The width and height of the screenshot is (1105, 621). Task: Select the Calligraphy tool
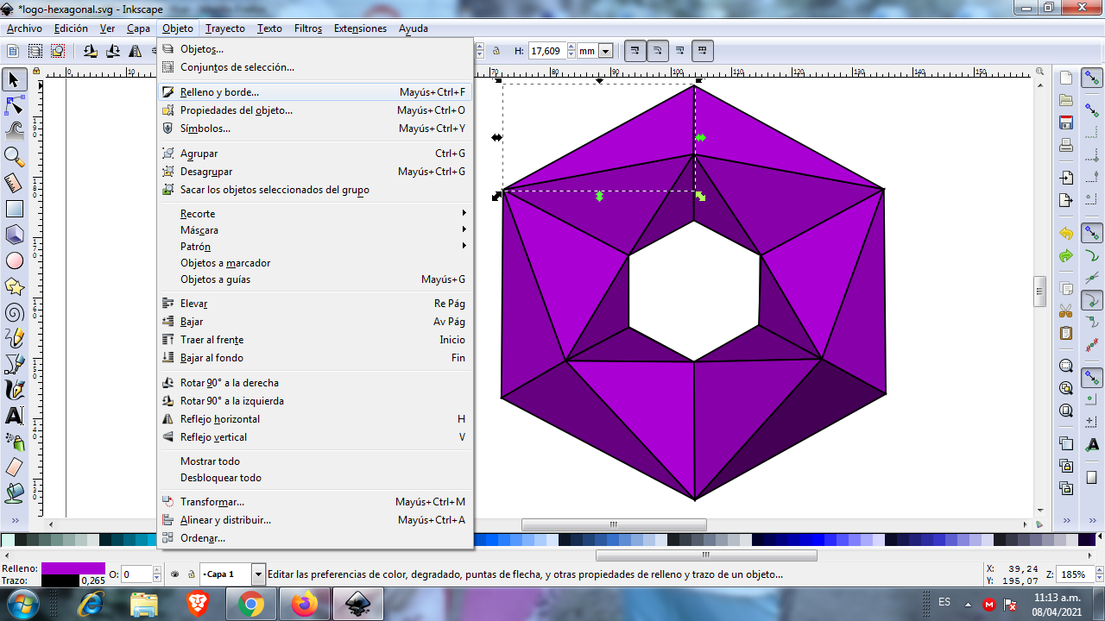(14, 389)
